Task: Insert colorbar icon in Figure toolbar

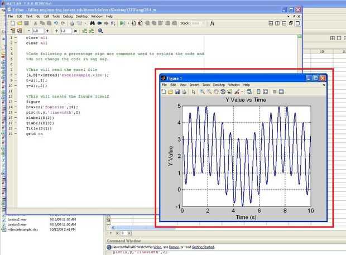Action: pyautogui.click(x=258, y=92)
